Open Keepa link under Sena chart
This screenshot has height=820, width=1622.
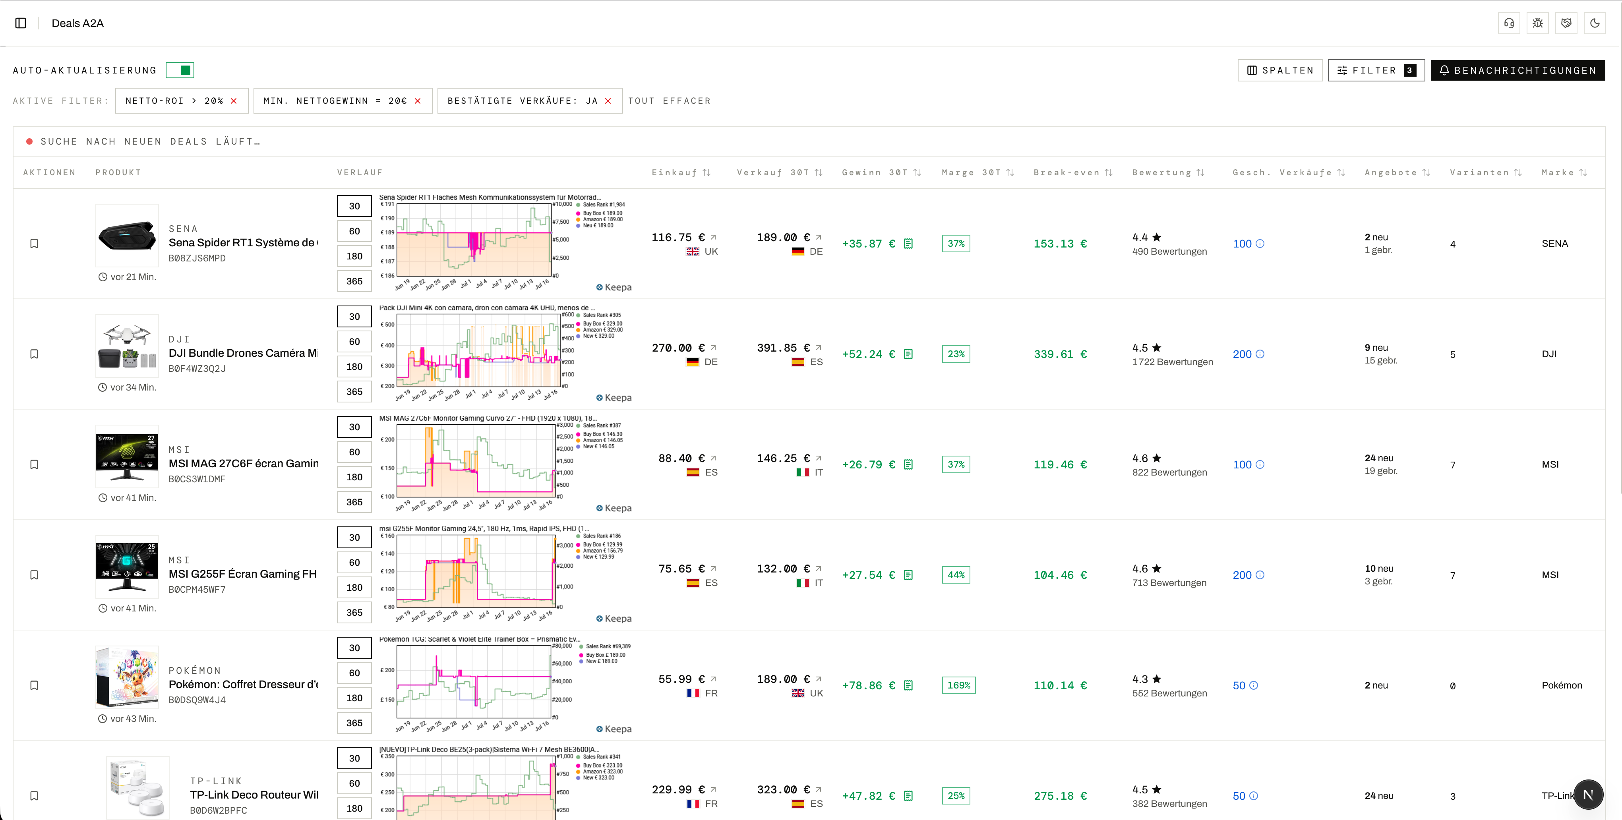614,287
